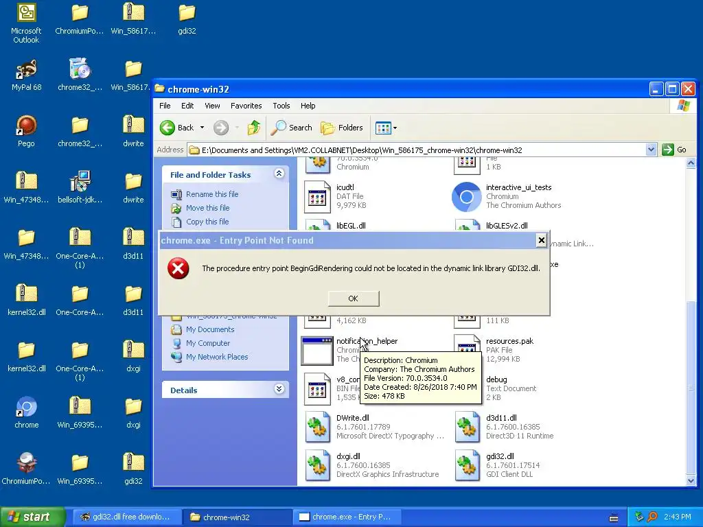This screenshot has width=703, height=527.
Task: Open the View menu
Action: tap(212, 106)
